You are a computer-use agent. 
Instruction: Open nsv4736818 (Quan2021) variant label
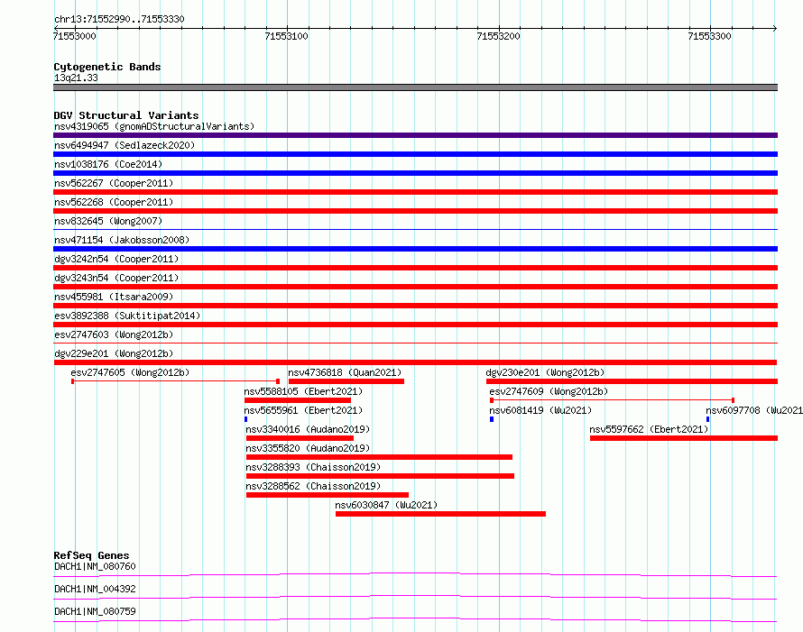[x=345, y=372]
